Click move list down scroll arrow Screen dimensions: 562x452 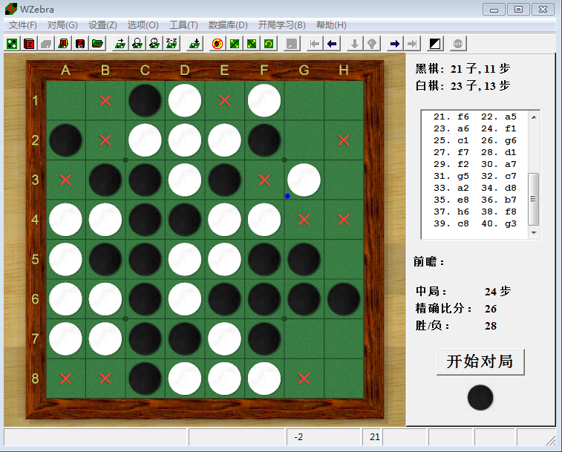tap(534, 233)
